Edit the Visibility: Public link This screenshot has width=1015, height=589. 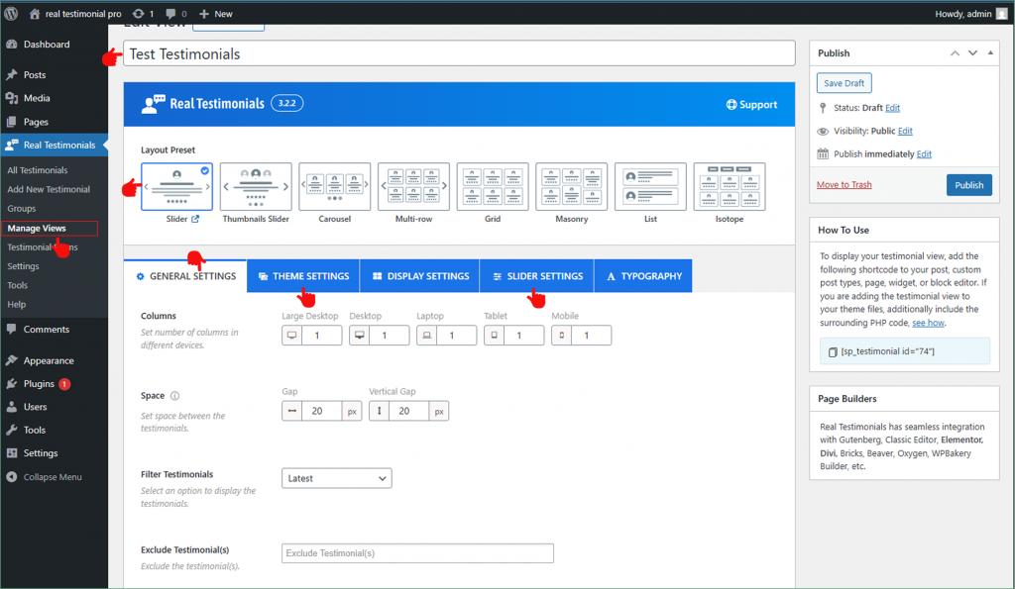905,132
